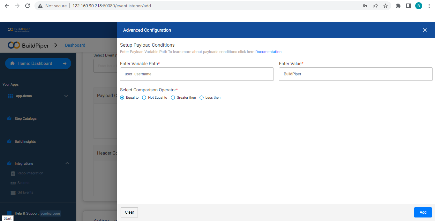Click the Home: Dashboard button
435x221 pixels.
pos(38,63)
